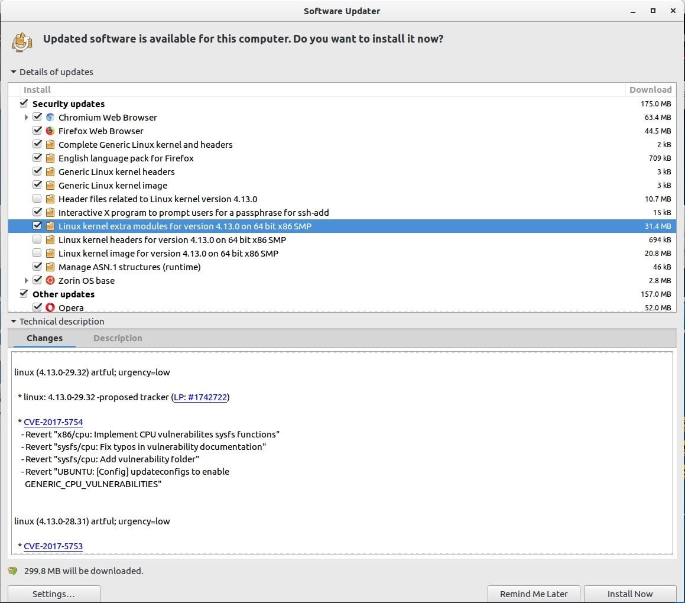Click package icon for Linux kernel image 4.13.0
Image resolution: width=685 pixels, height=603 pixels.
50,254
